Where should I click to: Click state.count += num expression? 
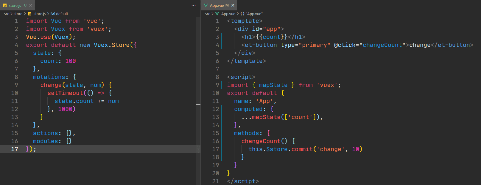pyautogui.click(x=87, y=101)
